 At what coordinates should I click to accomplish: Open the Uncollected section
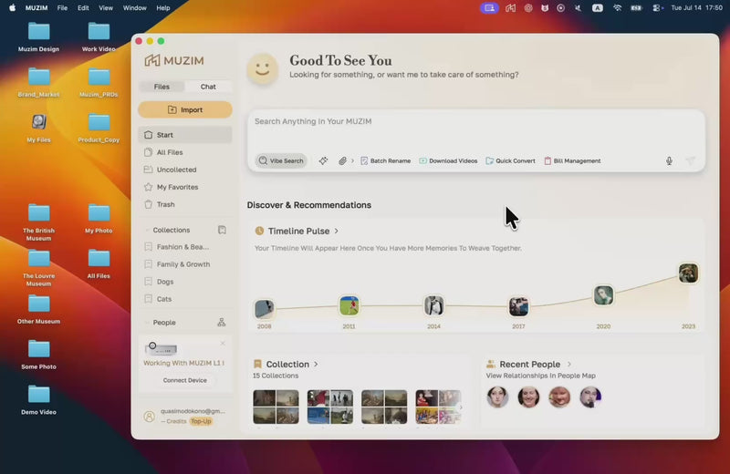[185, 170]
